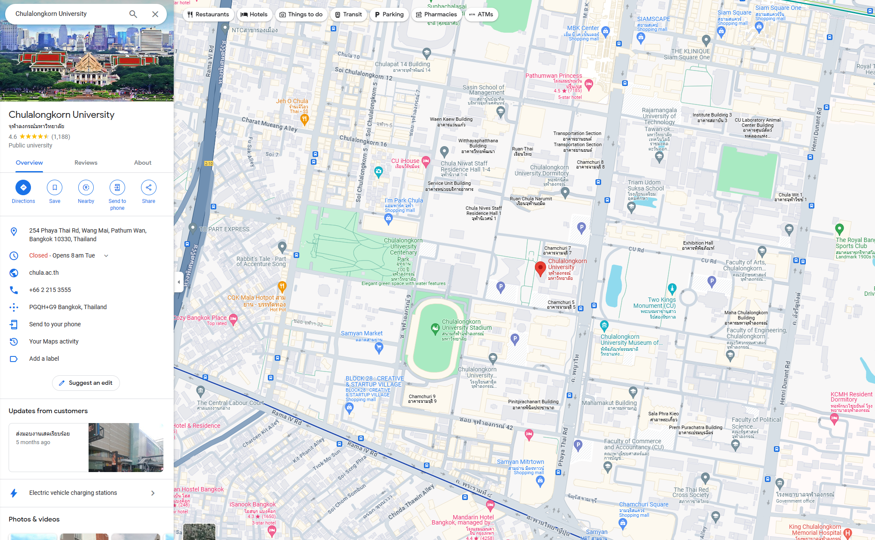The width and height of the screenshot is (875, 540).
Task: Click the Add a label row
Action: (x=87, y=359)
